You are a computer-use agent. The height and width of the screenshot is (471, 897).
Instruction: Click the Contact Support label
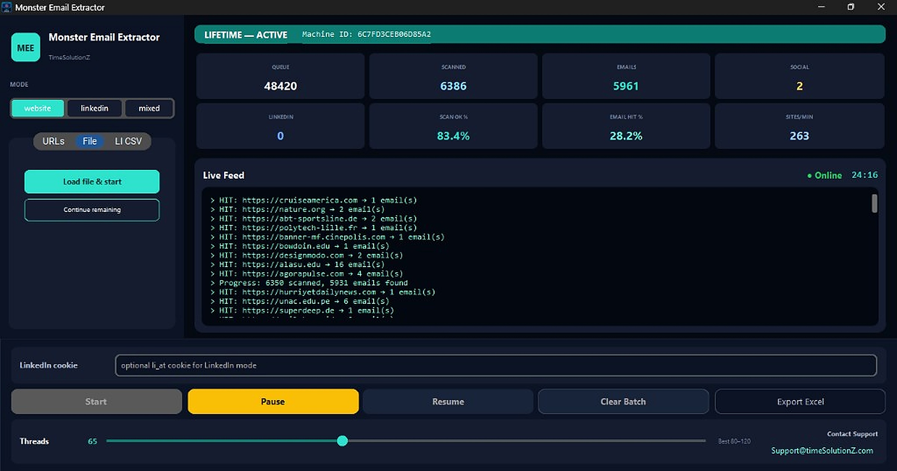click(x=852, y=434)
